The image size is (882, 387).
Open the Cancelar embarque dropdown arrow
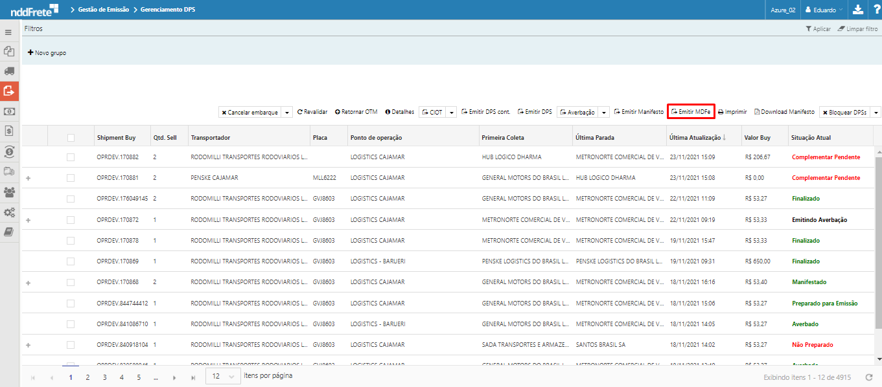click(287, 113)
